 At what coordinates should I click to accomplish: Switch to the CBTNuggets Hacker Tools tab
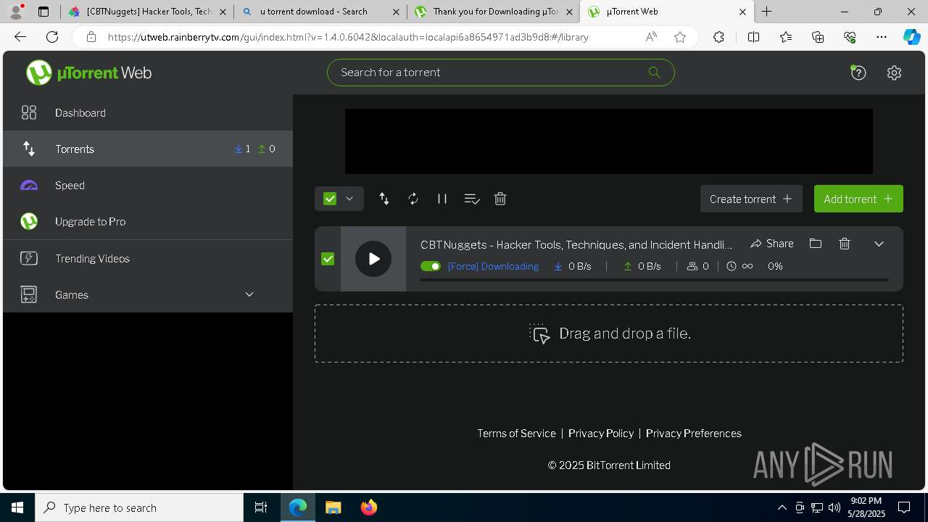147,12
